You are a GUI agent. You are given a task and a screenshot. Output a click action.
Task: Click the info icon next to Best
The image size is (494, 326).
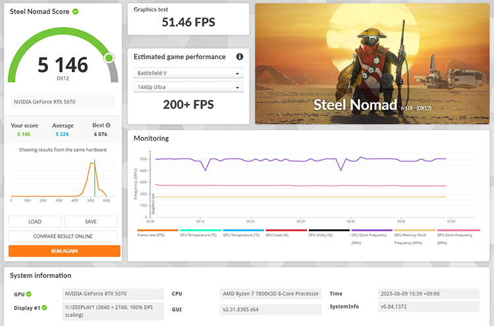(x=108, y=125)
